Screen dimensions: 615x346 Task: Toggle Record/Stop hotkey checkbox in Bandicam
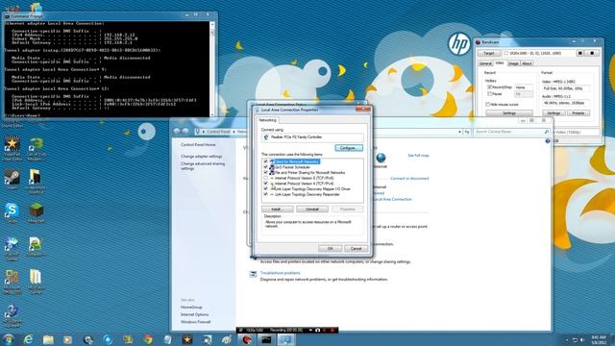coord(489,87)
